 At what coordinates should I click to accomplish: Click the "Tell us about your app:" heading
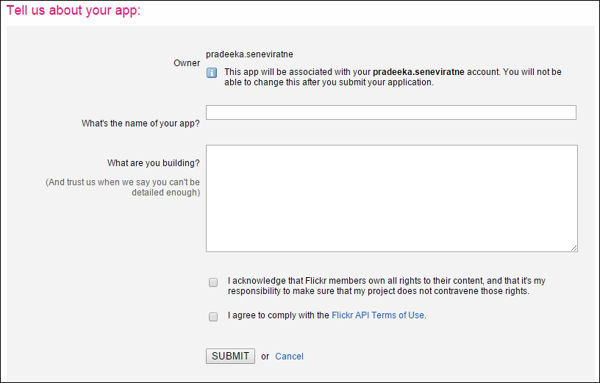tap(74, 10)
